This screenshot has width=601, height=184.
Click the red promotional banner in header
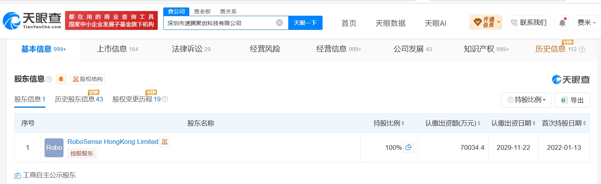click(x=111, y=21)
